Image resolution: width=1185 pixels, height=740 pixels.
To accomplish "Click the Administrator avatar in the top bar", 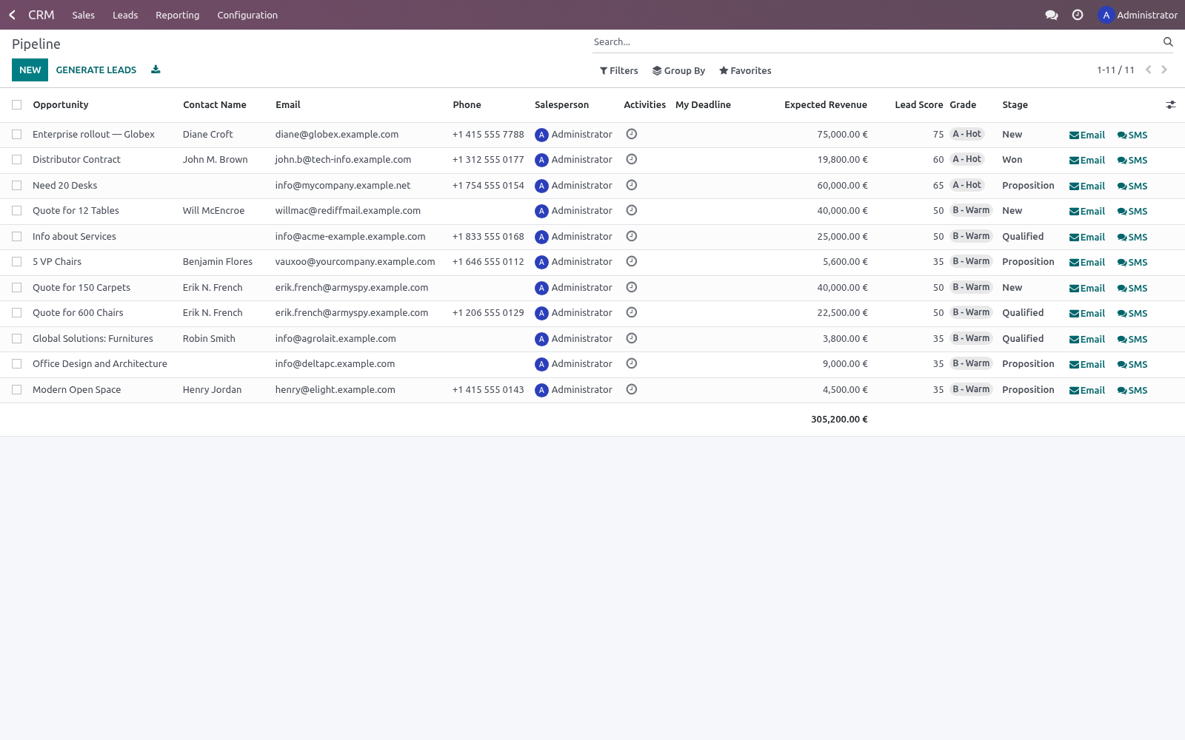I will tap(1106, 15).
